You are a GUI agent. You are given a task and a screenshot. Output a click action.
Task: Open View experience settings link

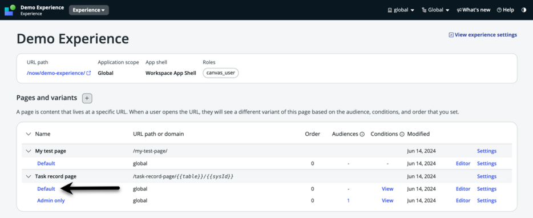click(x=483, y=35)
